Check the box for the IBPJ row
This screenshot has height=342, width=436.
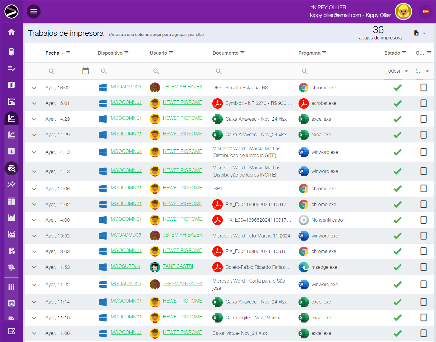coord(423,188)
